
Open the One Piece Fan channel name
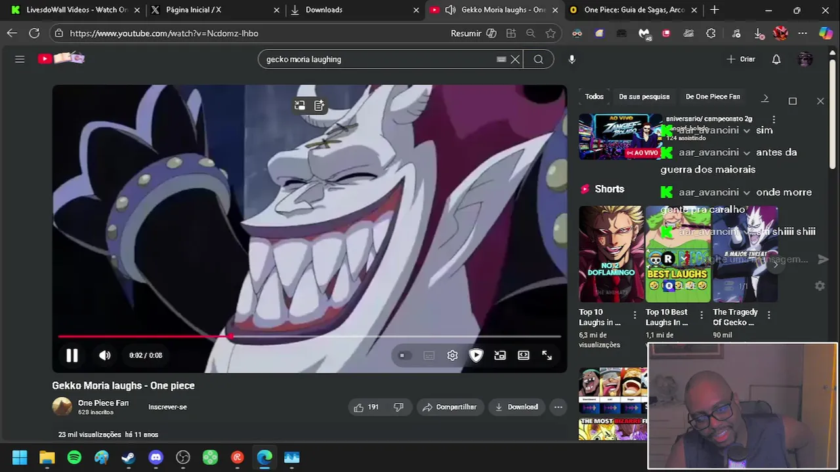click(x=103, y=403)
